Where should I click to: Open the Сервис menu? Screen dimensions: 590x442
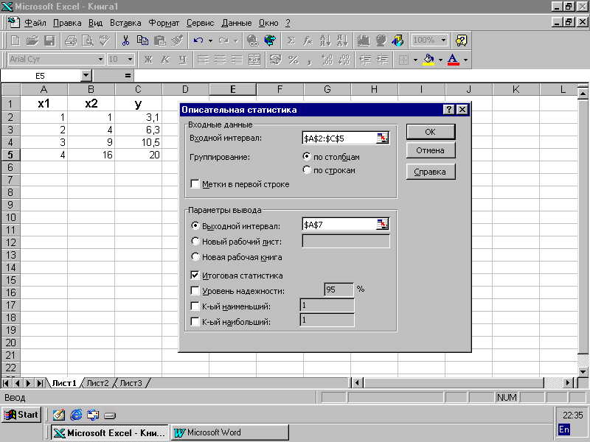201,23
